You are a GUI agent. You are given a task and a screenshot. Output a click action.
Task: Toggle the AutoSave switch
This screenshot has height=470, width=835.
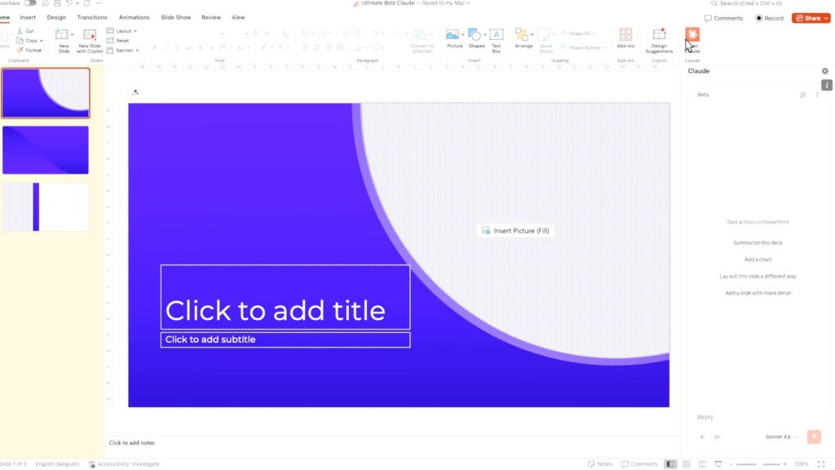[30, 3]
